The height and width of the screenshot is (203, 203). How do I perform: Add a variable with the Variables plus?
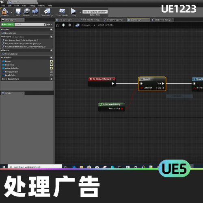click(x=51, y=58)
